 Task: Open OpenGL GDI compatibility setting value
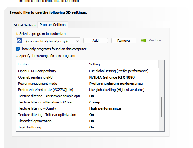119,71
